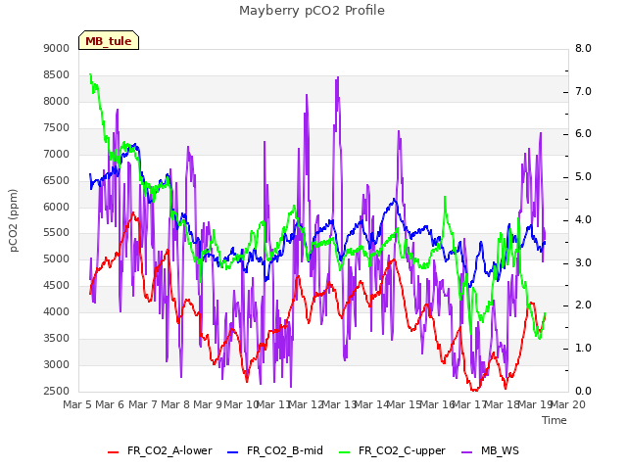Click the 9000 left axis tick
627x470 pixels.
click(57, 48)
